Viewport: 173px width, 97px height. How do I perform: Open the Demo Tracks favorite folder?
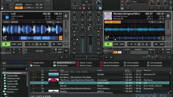tap(85, 63)
